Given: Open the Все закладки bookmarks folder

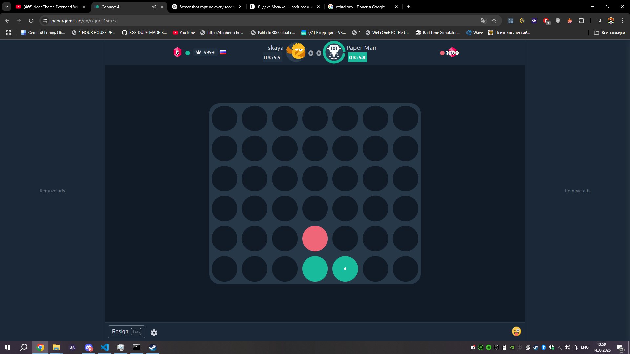Looking at the screenshot, I should pyautogui.click(x=609, y=33).
